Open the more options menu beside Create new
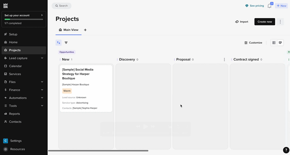 click(x=280, y=21)
